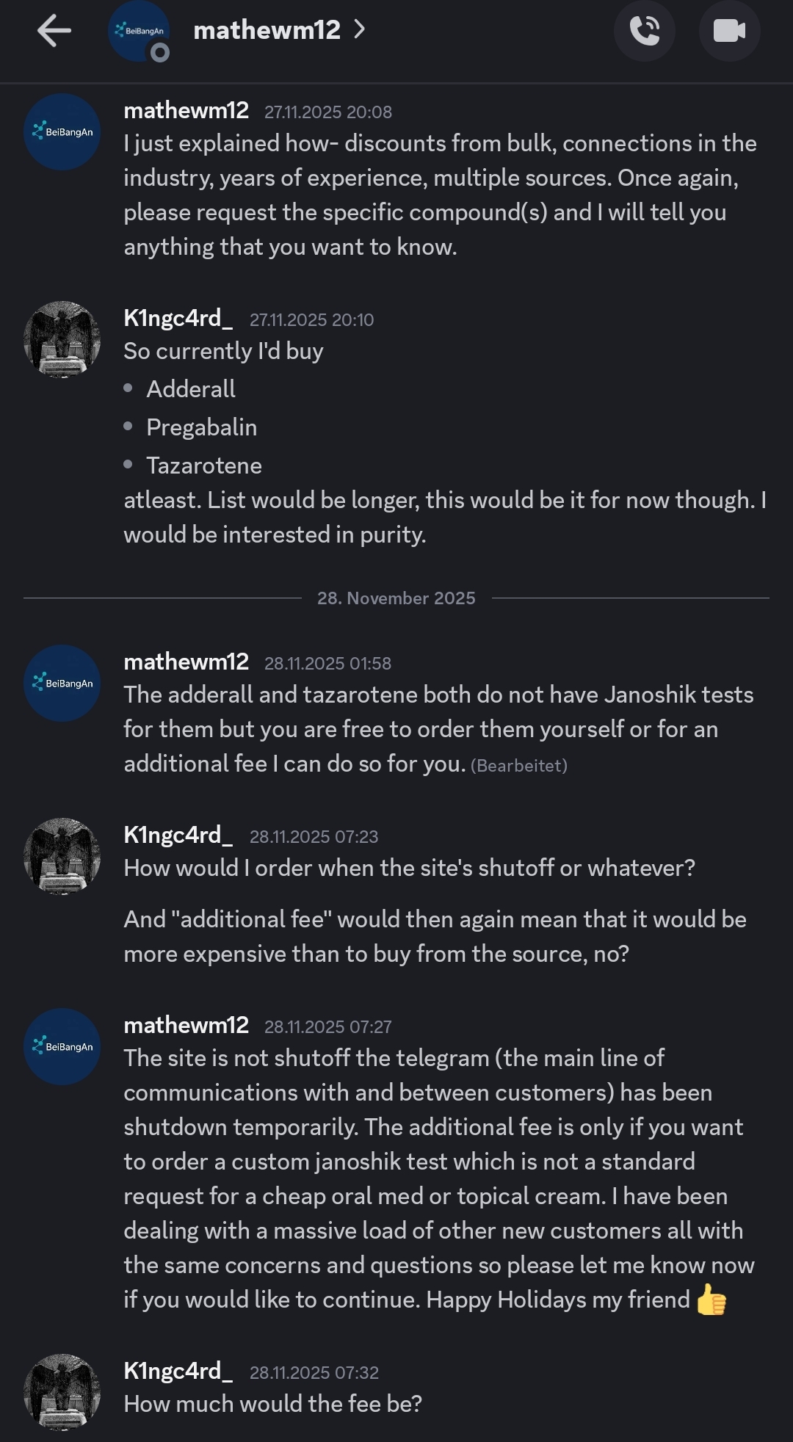This screenshot has width=793, height=1442.
Task: Tap K1ngc4rd_ avatar on 20:10 message
Action: point(62,339)
